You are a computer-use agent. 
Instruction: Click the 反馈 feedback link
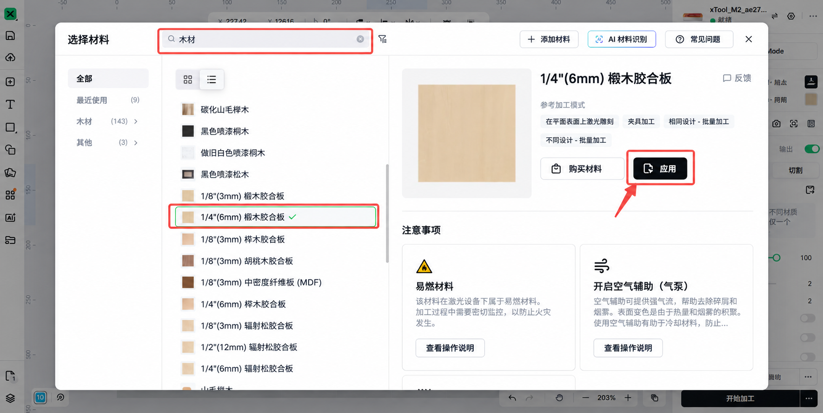(x=737, y=78)
